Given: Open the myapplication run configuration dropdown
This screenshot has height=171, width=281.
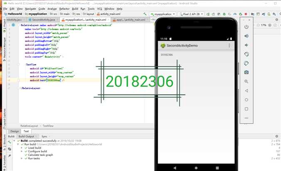Looking at the screenshot, I should tap(163, 14).
